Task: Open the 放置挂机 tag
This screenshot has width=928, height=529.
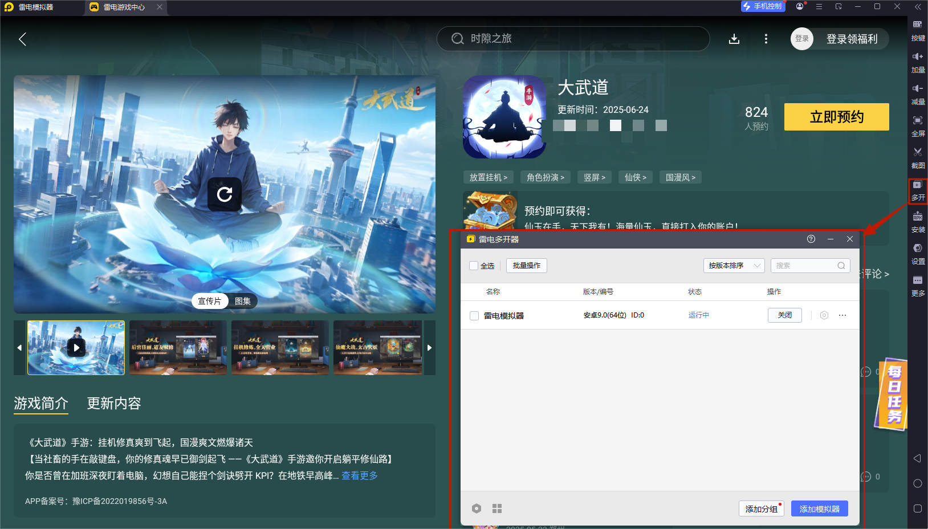Action: [488, 177]
